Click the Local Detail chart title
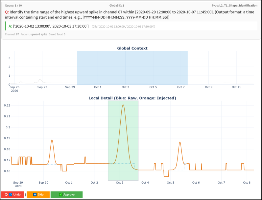The image size is (262, 200). [132, 98]
